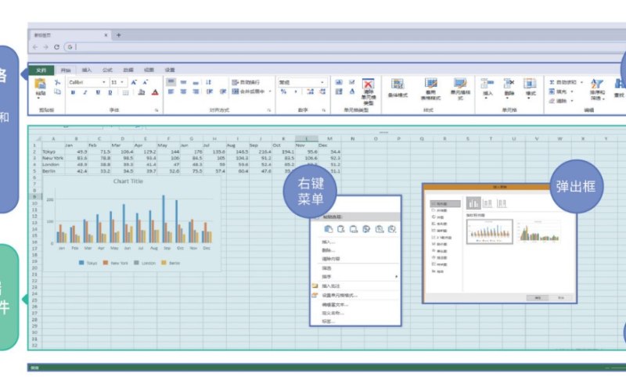This screenshot has height=391, width=626.
Task: Click the Copy icon below scissors
Action: [x=57, y=91]
